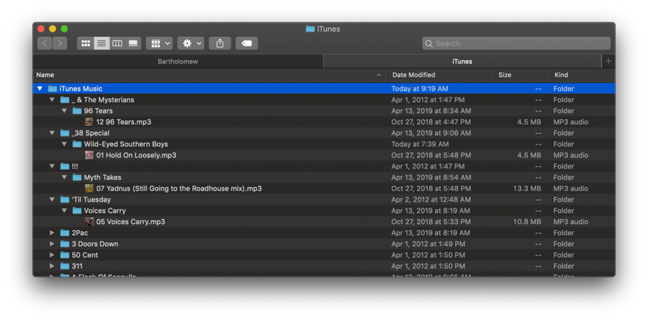Image resolution: width=648 pixels, height=320 pixels.
Task: Switch to the Bartholomew tab
Action: pyautogui.click(x=178, y=61)
